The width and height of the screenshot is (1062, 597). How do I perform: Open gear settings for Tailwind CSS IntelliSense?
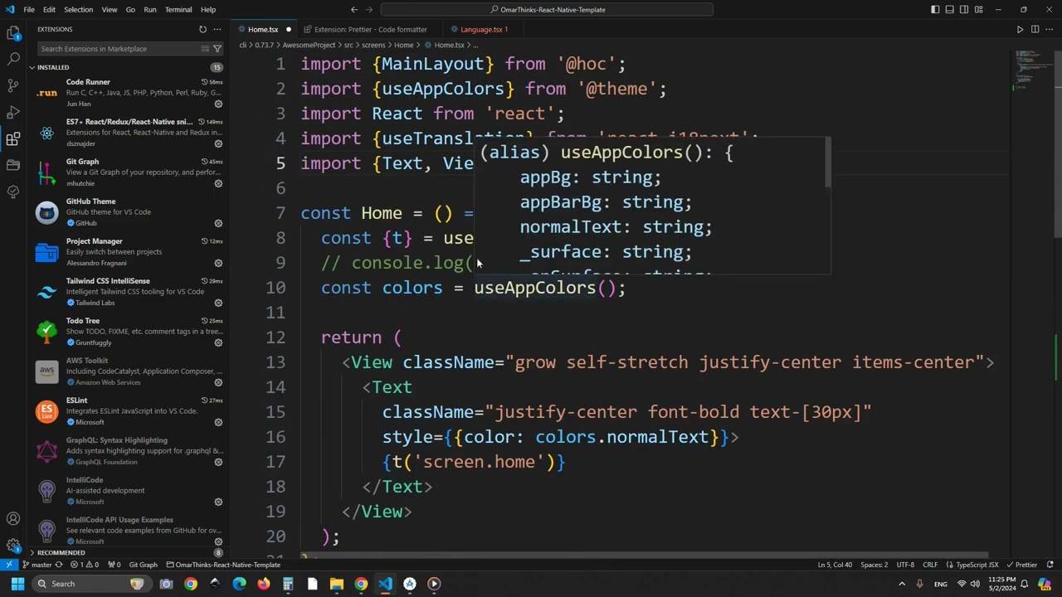(218, 303)
